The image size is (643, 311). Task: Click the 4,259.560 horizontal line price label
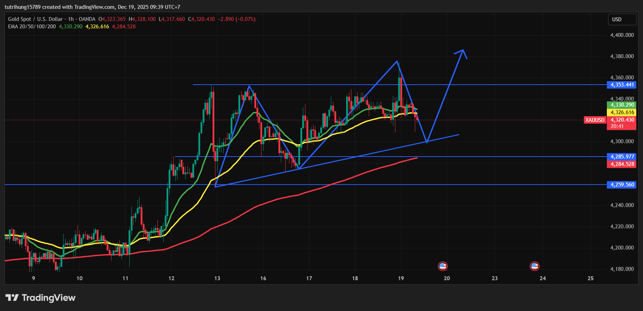622,185
